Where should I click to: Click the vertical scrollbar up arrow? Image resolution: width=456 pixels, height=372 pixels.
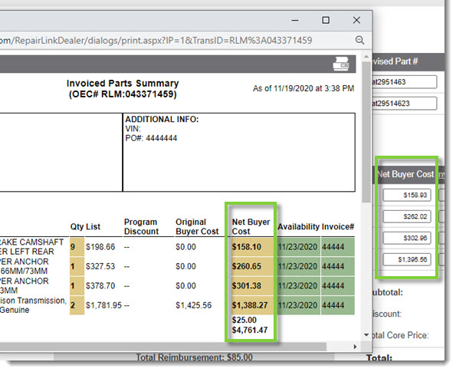pyautogui.click(x=366, y=57)
